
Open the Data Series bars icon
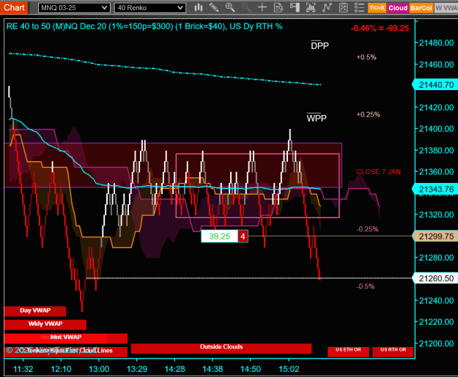[x=311, y=7]
